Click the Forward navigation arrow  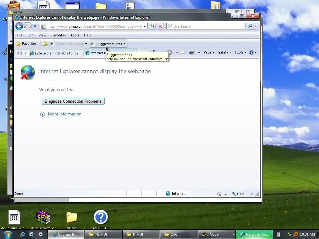click(x=28, y=26)
